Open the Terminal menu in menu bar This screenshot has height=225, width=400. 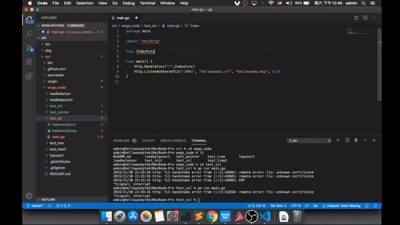[147, 3]
